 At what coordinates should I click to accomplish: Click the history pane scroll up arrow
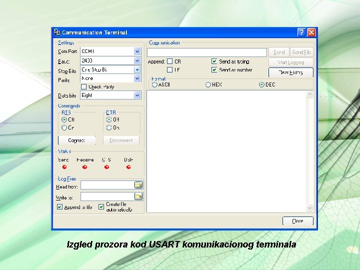click(x=309, y=94)
